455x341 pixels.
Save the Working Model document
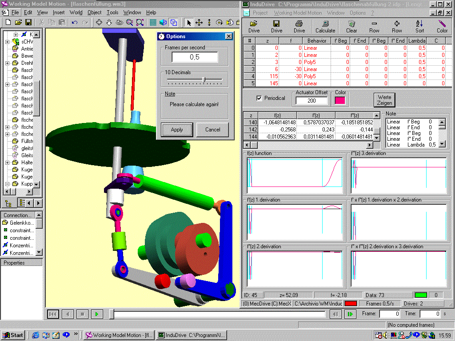pyautogui.click(x=28, y=22)
